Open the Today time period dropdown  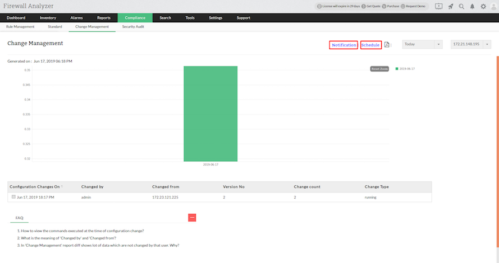click(x=422, y=44)
